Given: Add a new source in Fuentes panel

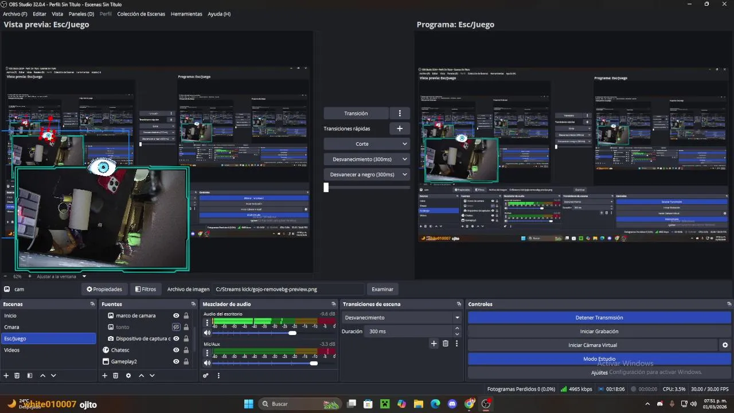Looking at the screenshot, I should point(104,376).
